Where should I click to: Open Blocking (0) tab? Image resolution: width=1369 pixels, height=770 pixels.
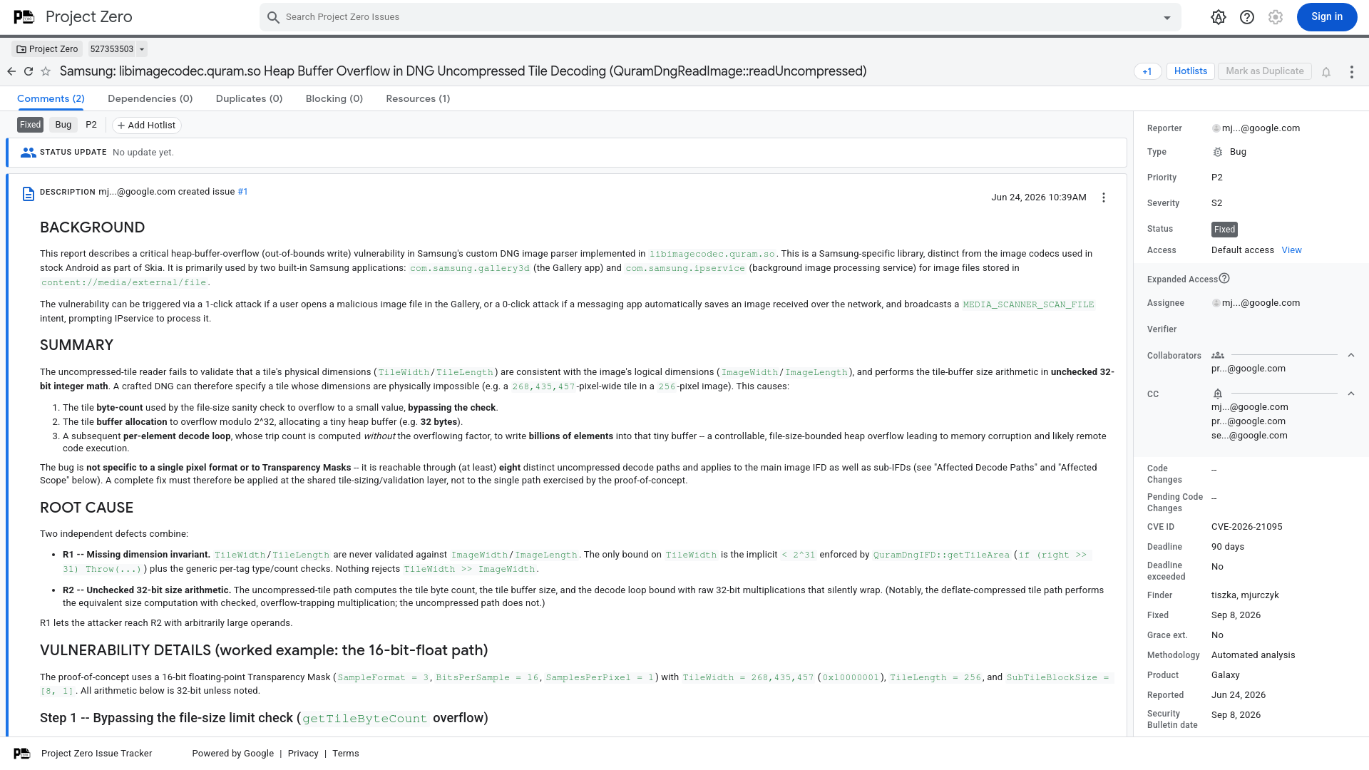coord(334,98)
